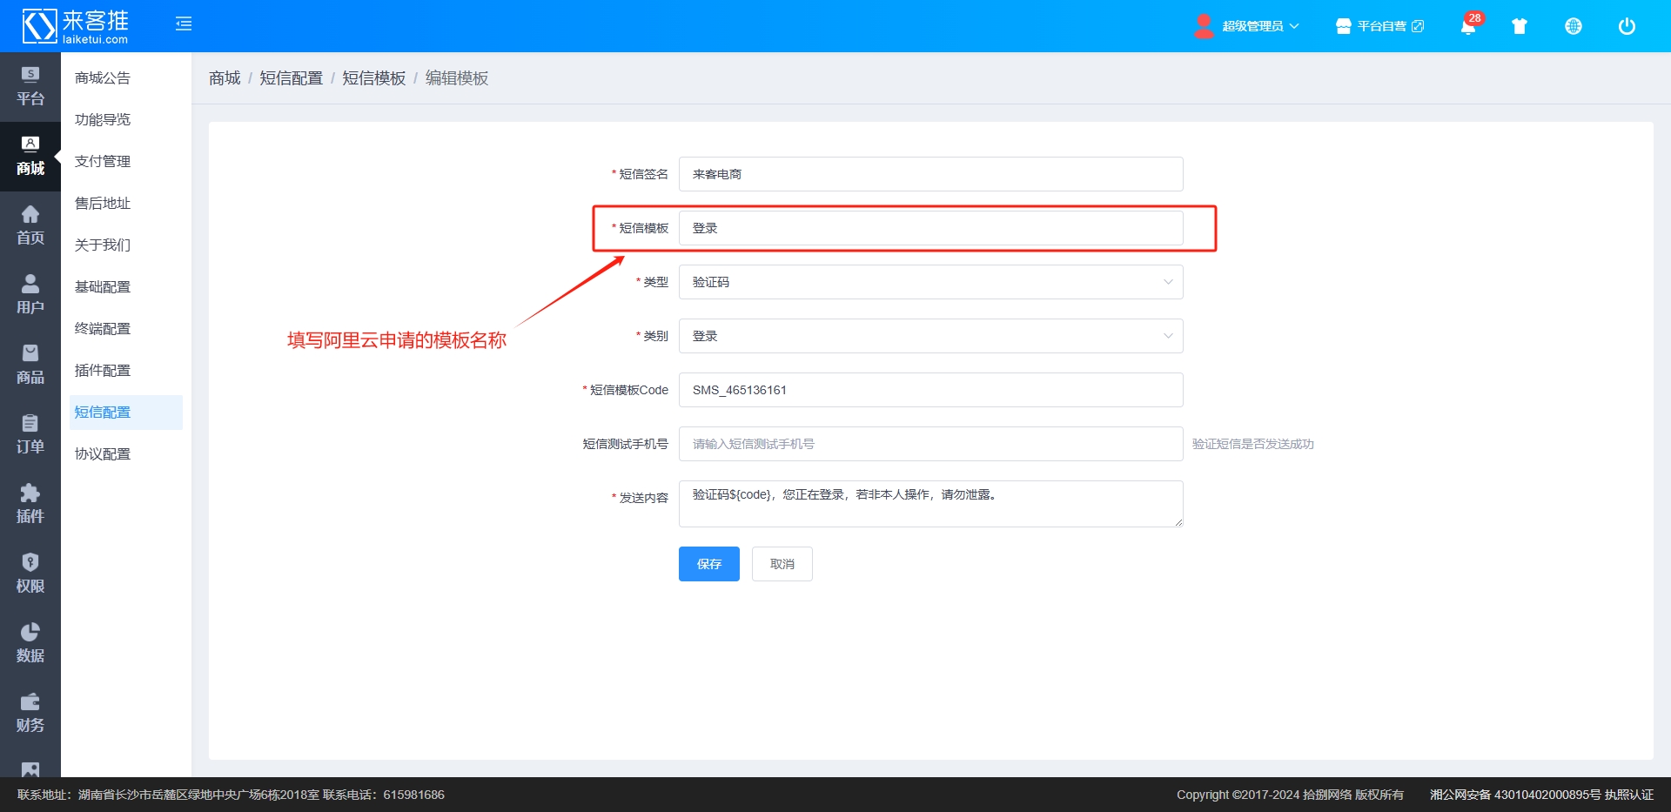Open the 订单 orders sidebar icon
This screenshot has width=1671, height=812.
point(30,433)
